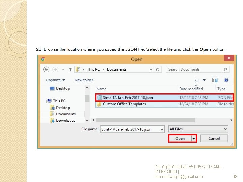Image resolution: width=243 pixels, height=182 pixels.
Task: Select This PC in navigation pane
Action: point(56,101)
